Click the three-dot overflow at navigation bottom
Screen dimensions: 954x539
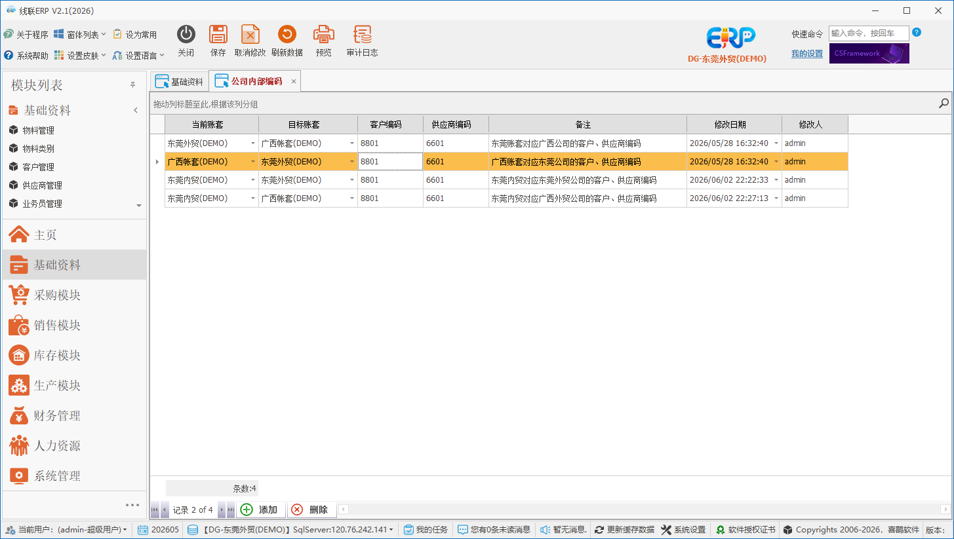[132, 504]
